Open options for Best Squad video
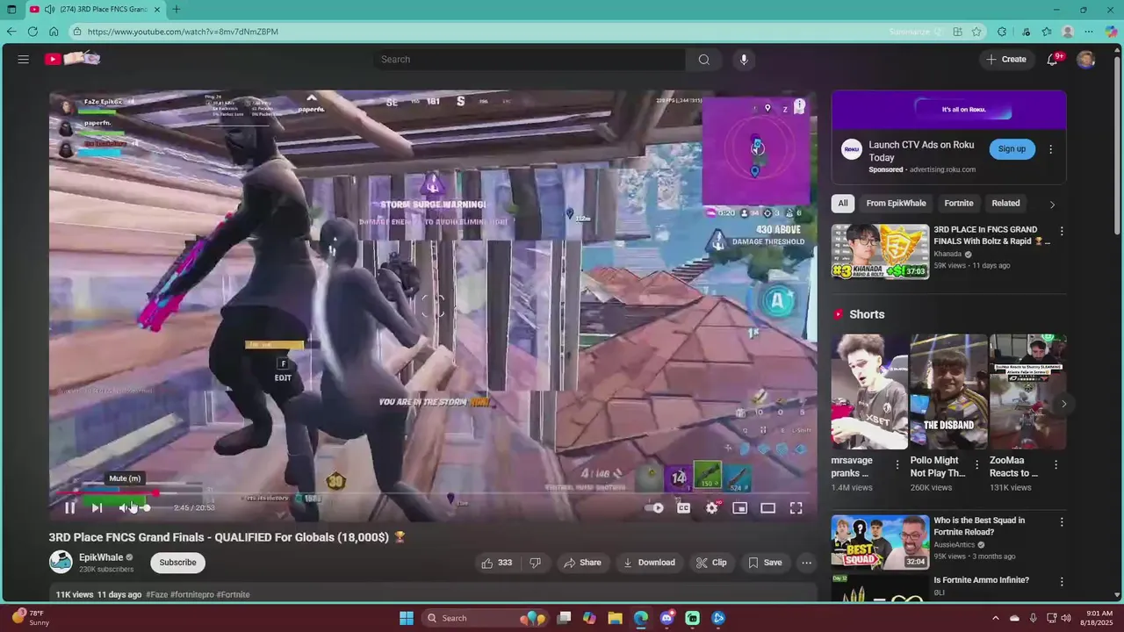 pos(1061,522)
